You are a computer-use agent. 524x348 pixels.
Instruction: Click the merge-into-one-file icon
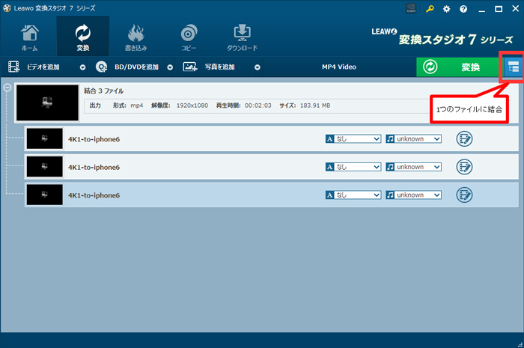tap(512, 67)
